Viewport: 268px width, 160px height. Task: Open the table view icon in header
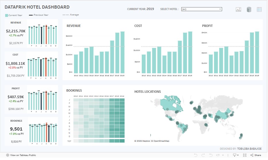[259, 9]
